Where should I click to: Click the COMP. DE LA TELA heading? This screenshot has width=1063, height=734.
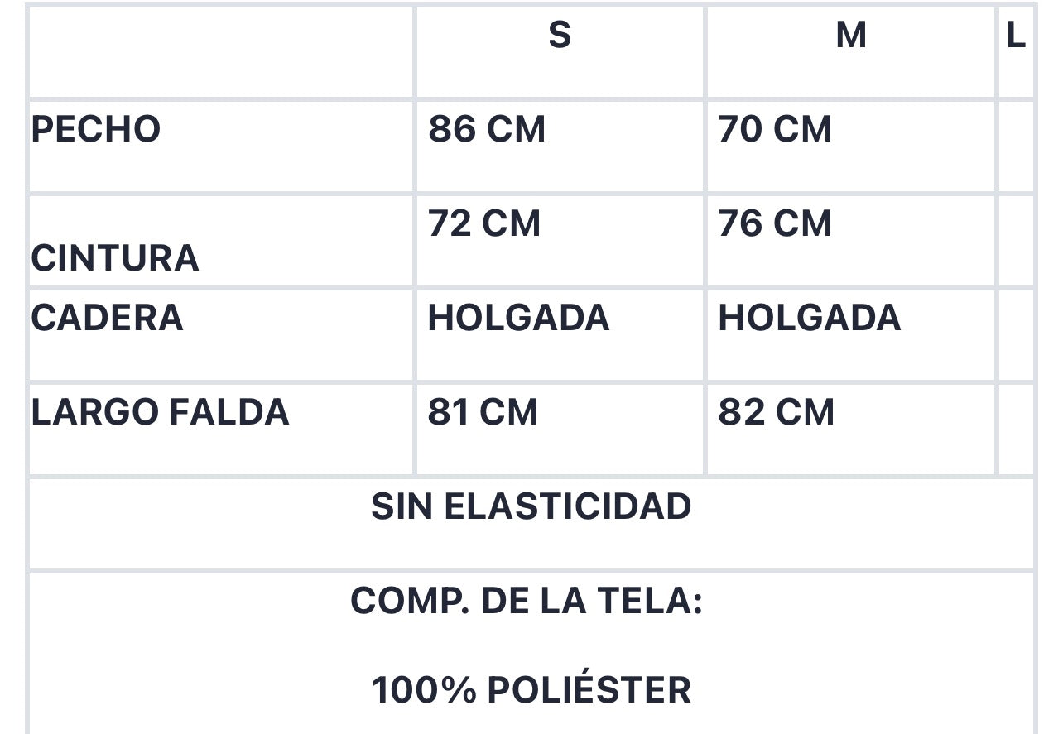(x=527, y=601)
